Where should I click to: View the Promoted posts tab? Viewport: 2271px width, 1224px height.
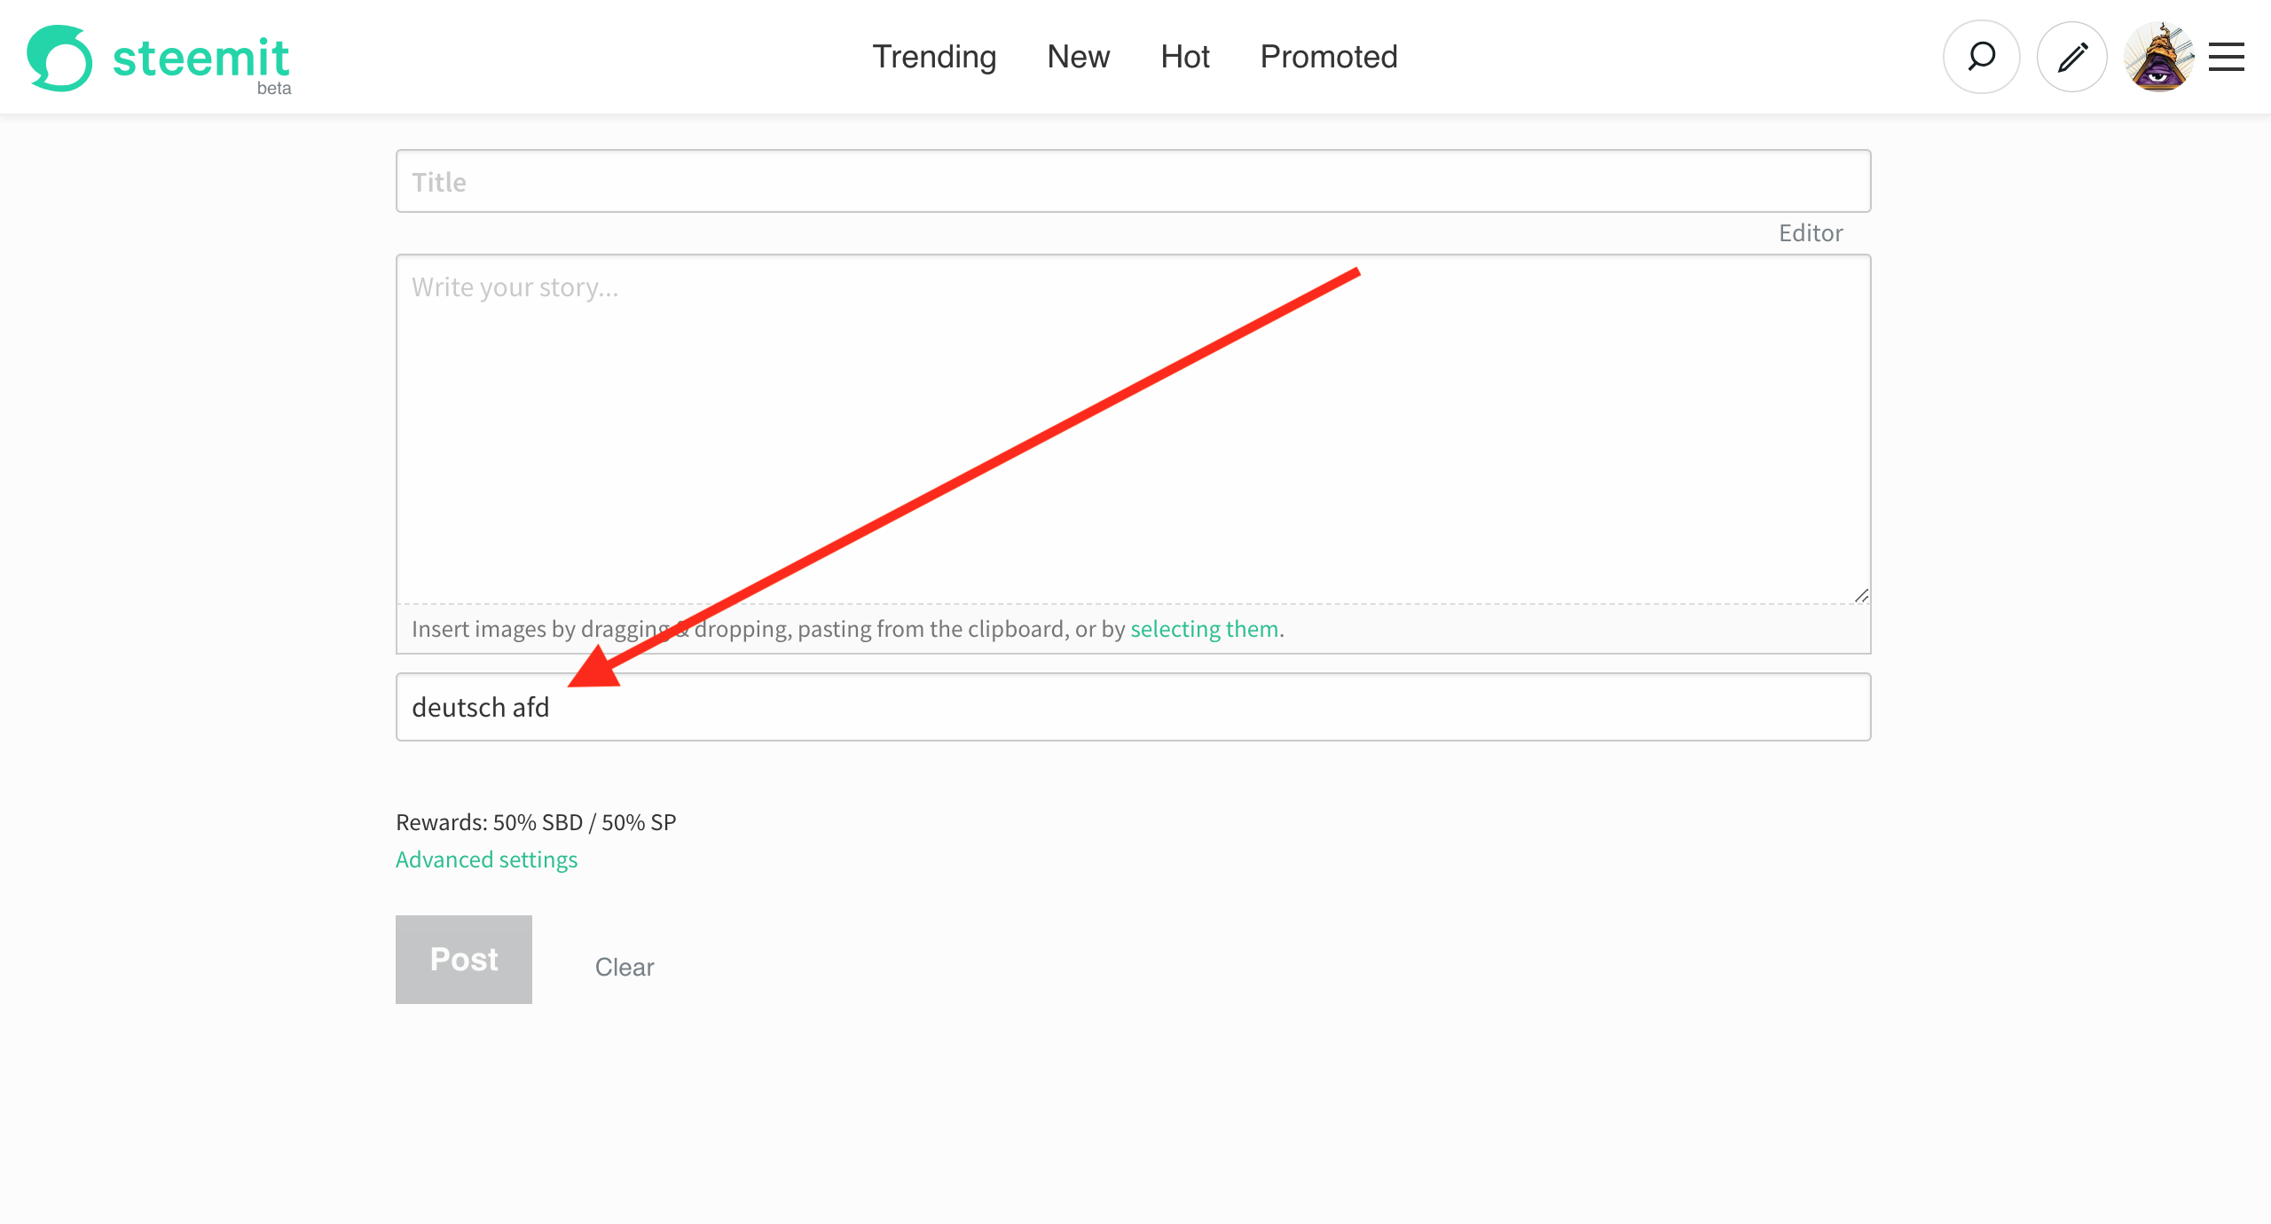point(1328,57)
